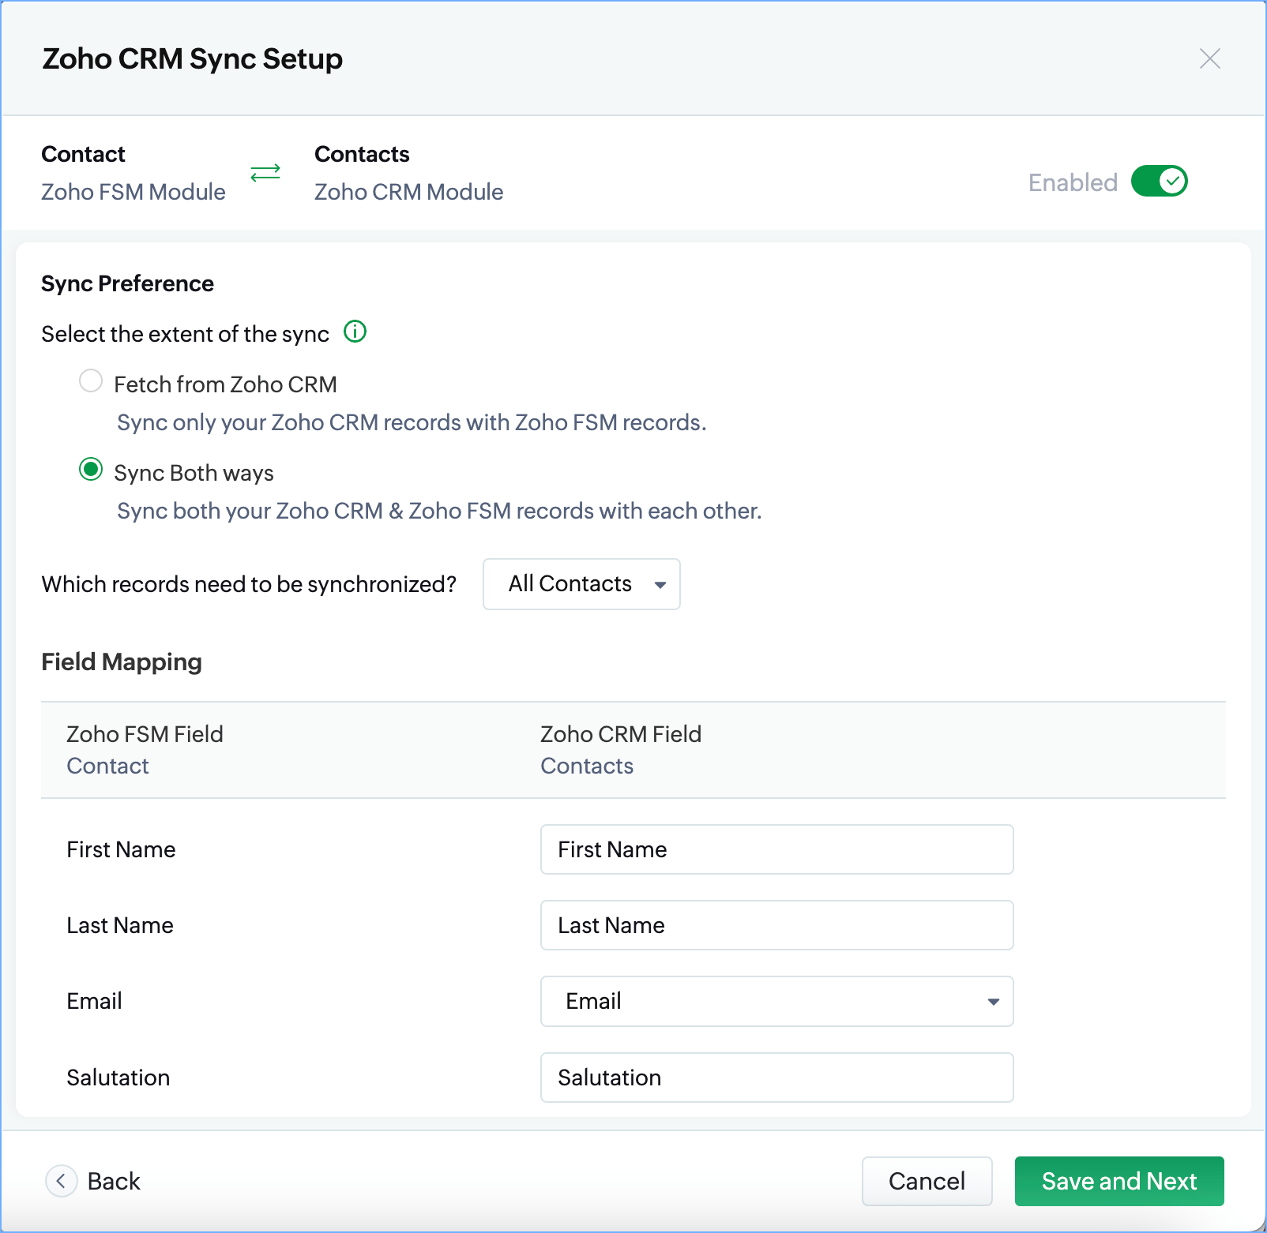Click the Zoho FSM Module label
The width and height of the screenshot is (1267, 1233).
[133, 192]
